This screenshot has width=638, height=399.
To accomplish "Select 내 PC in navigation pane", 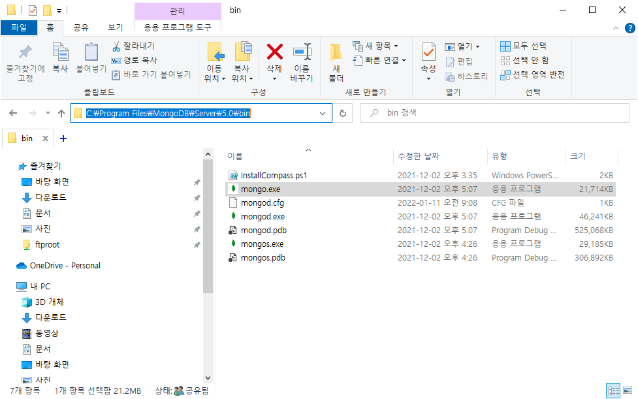I will click(x=40, y=286).
